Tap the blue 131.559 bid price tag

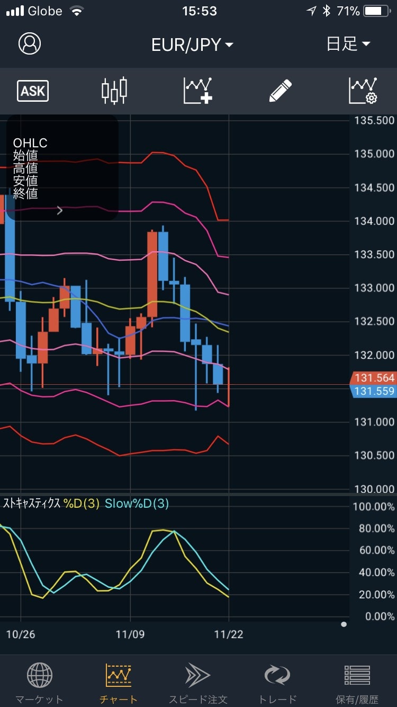(x=373, y=391)
